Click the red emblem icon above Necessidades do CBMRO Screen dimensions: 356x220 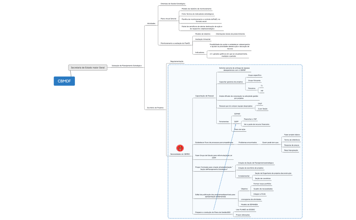click(180, 148)
